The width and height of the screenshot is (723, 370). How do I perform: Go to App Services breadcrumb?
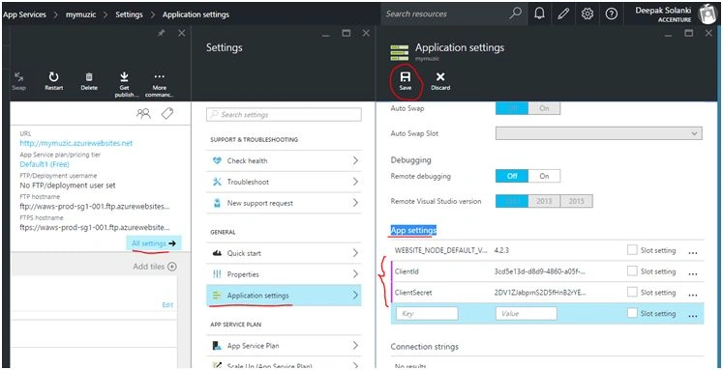[24, 14]
